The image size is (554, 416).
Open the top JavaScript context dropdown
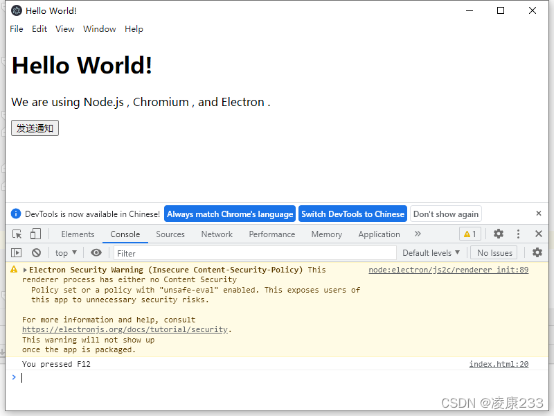point(66,253)
